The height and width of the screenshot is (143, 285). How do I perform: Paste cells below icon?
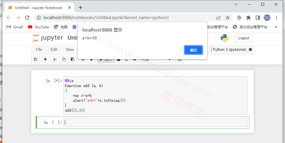73,60
